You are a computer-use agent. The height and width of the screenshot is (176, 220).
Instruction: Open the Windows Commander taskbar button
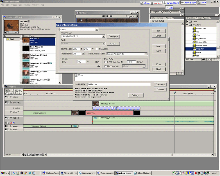click(51, 173)
